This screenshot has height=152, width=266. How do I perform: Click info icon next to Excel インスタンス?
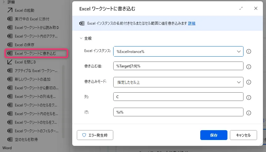point(249,51)
